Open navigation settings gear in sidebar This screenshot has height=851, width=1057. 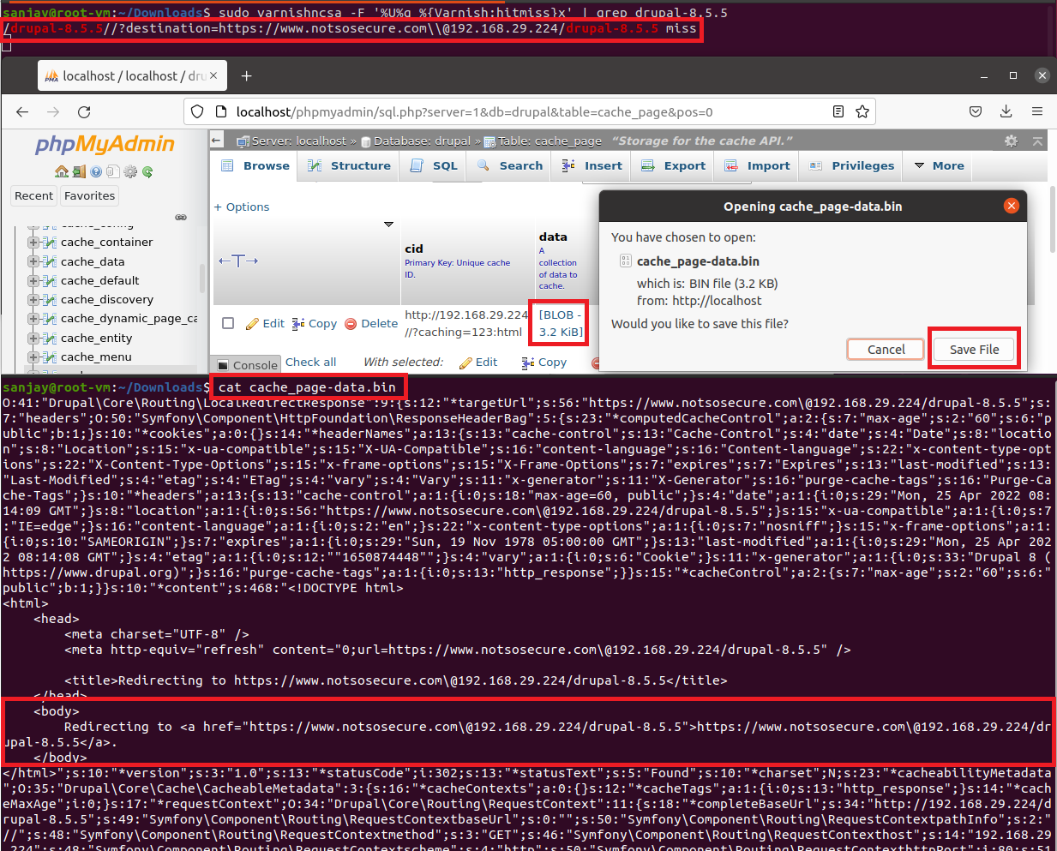click(130, 171)
